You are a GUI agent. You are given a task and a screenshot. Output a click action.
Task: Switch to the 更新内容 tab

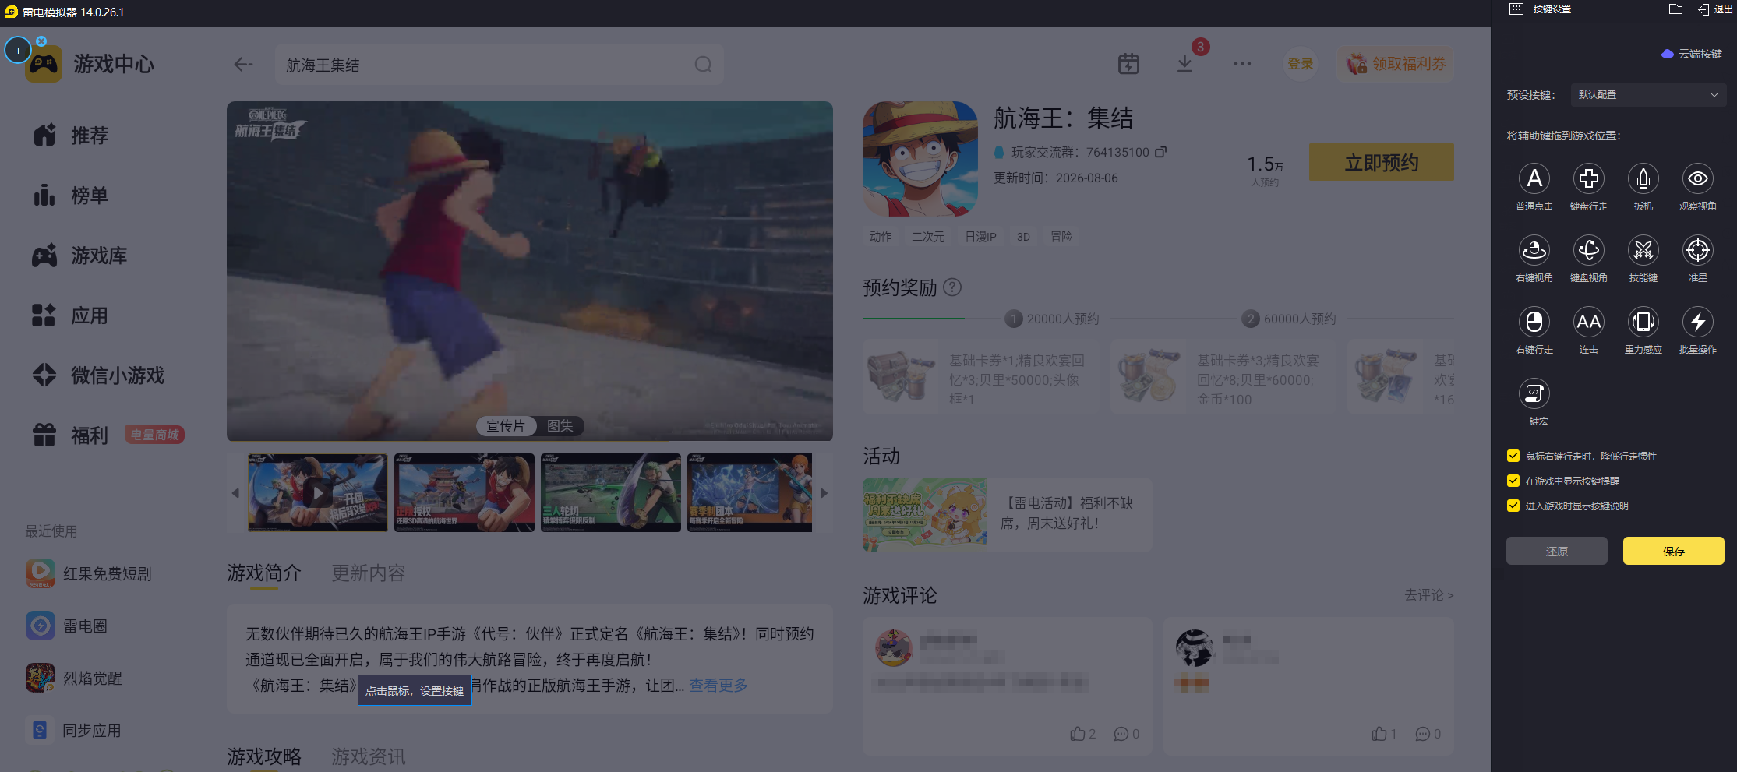[x=369, y=573]
